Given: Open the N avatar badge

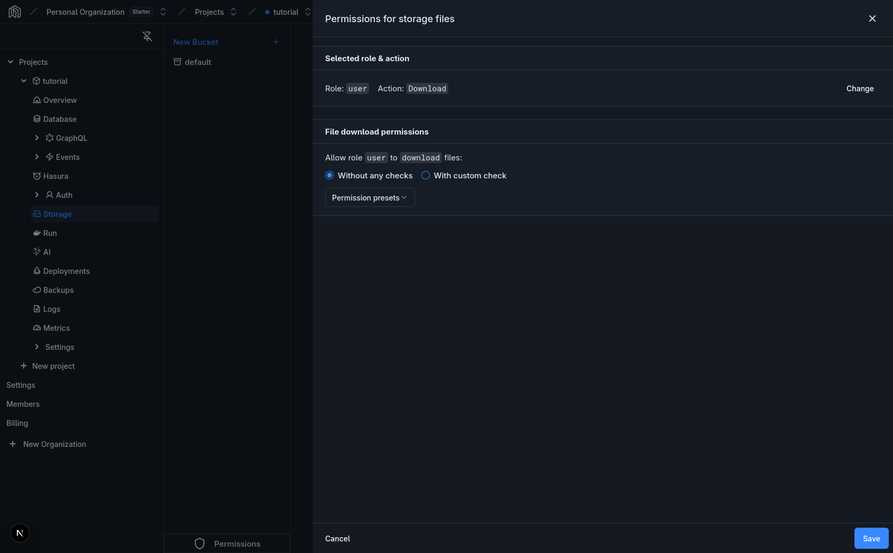Looking at the screenshot, I should (20, 533).
